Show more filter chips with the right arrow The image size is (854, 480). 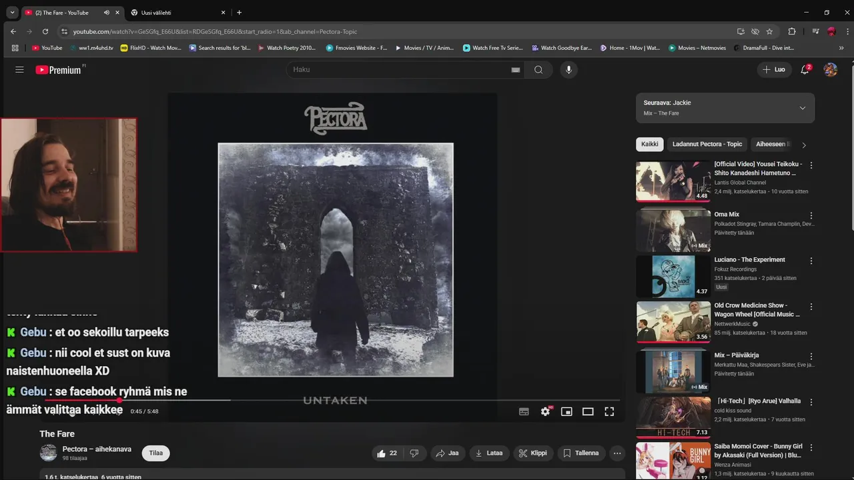pyautogui.click(x=804, y=145)
